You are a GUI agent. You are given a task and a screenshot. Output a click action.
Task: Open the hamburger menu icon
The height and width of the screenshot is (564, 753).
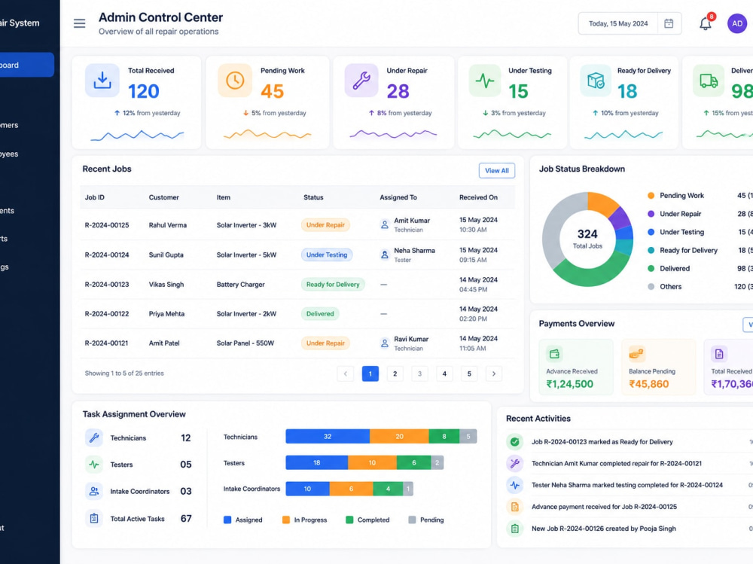pyautogui.click(x=79, y=23)
